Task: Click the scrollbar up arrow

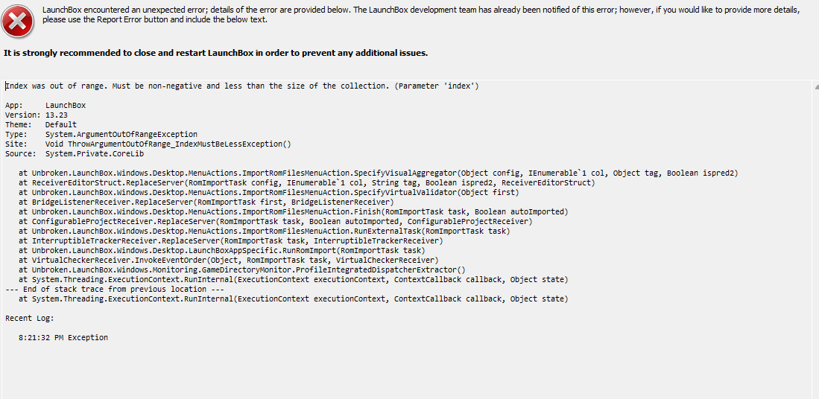Action: click(816, 87)
